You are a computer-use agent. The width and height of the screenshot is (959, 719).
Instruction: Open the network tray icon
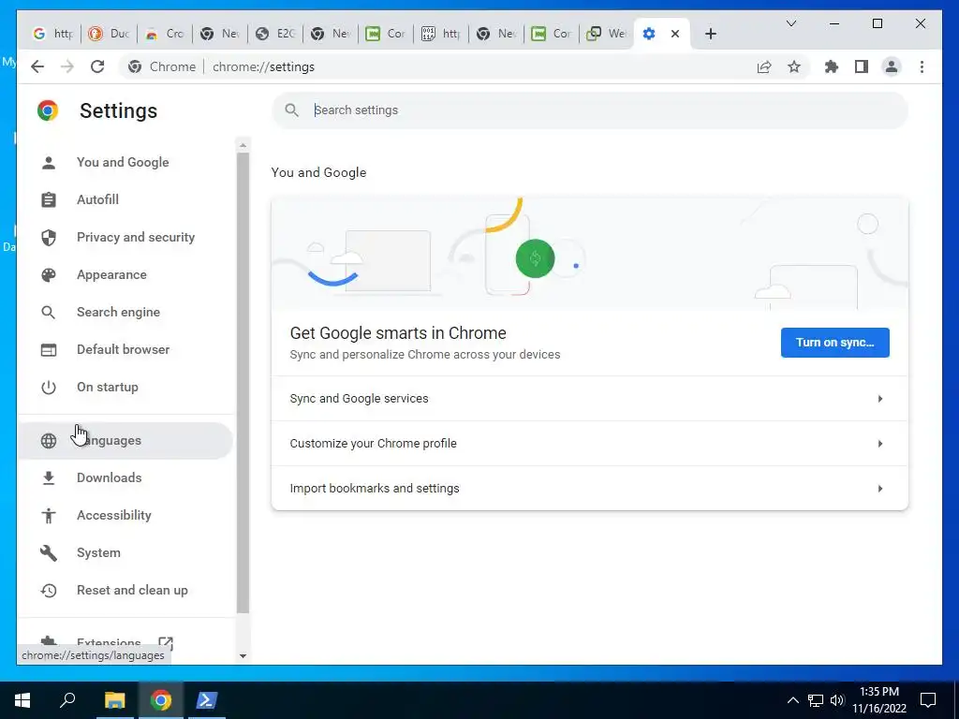coord(816,700)
